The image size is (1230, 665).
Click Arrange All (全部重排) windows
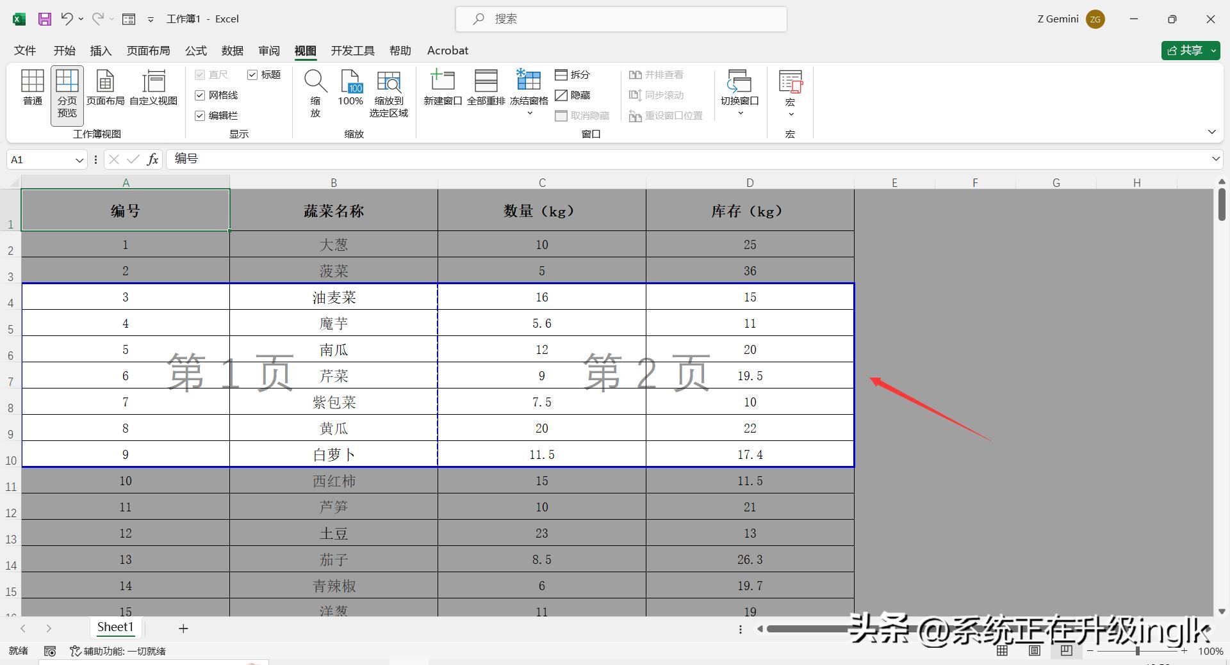486,88
